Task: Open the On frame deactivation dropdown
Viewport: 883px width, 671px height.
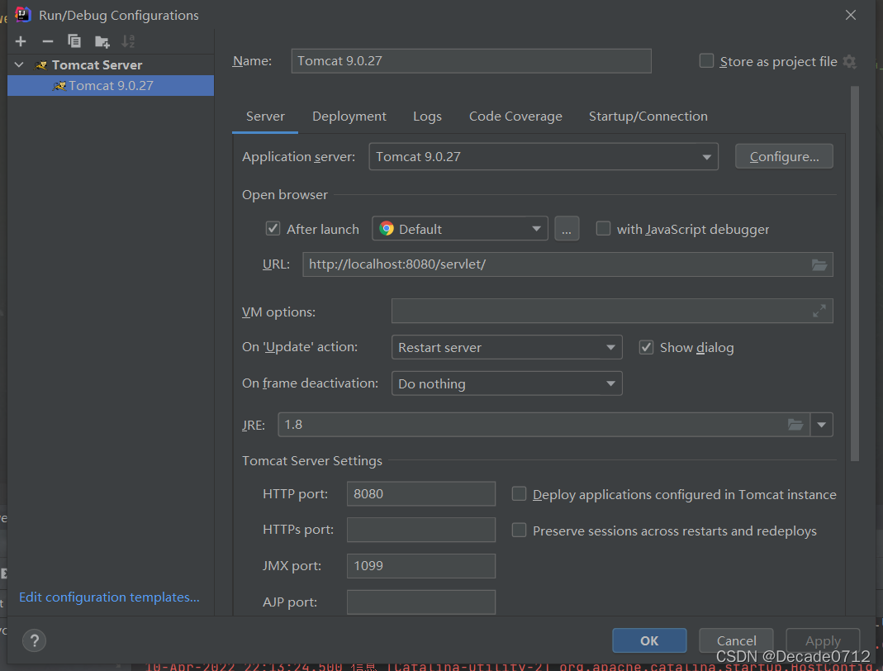Action: [507, 383]
